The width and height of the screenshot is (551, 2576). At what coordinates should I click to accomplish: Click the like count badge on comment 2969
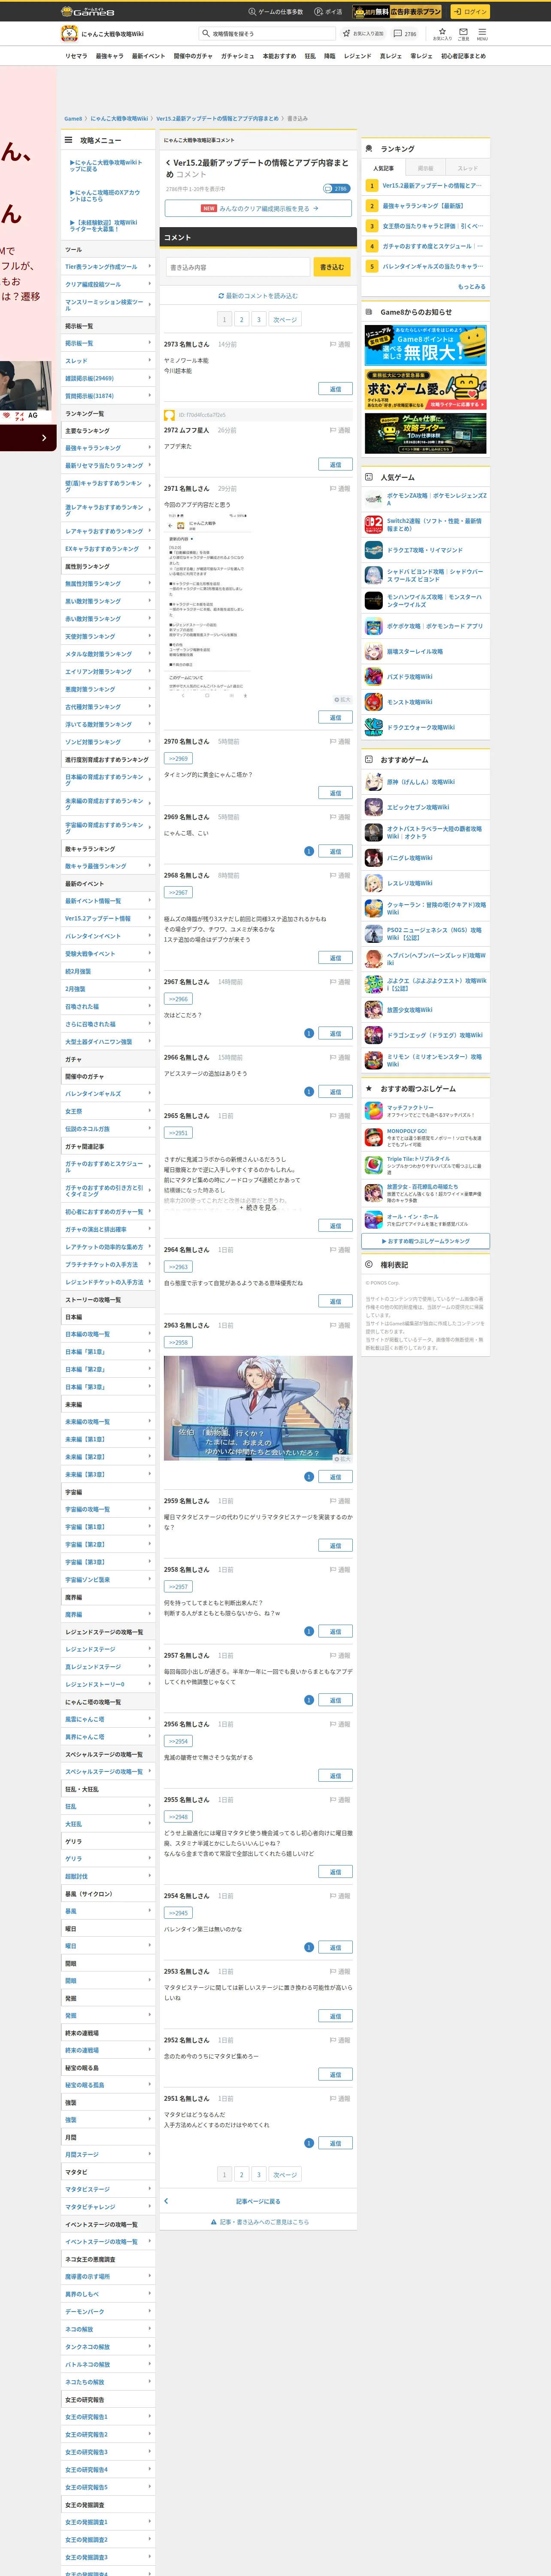tap(308, 852)
